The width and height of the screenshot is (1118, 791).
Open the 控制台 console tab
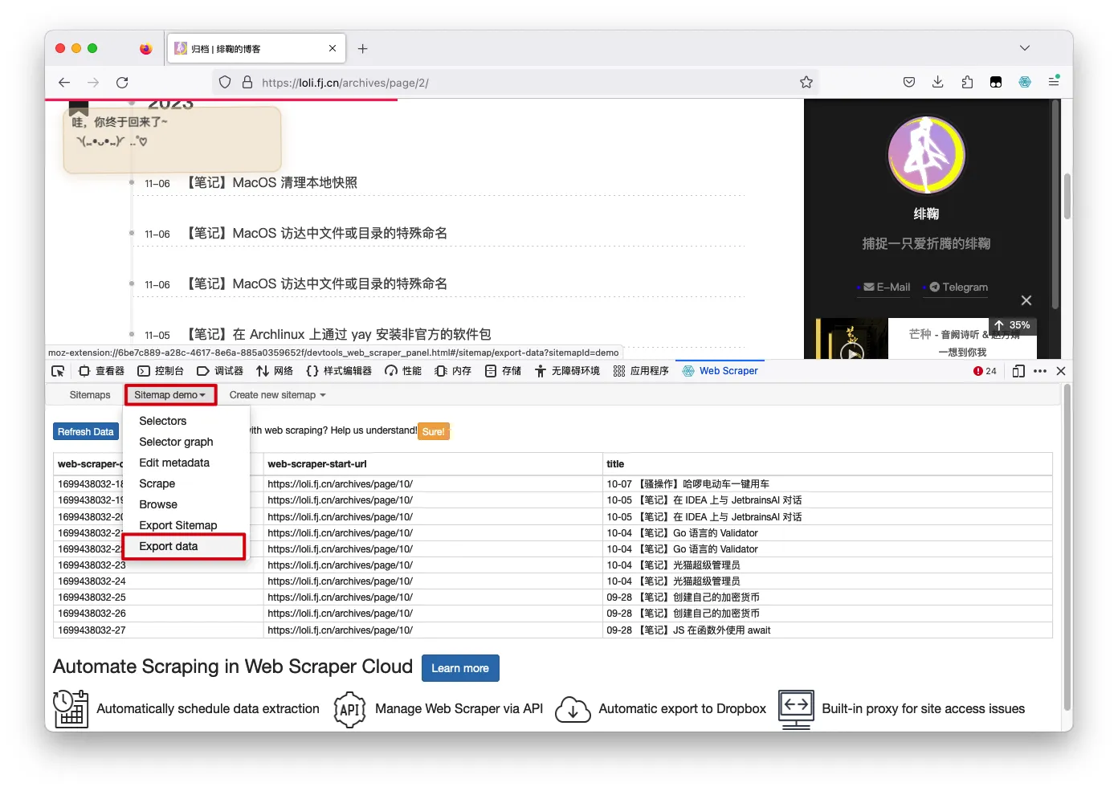pos(161,371)
